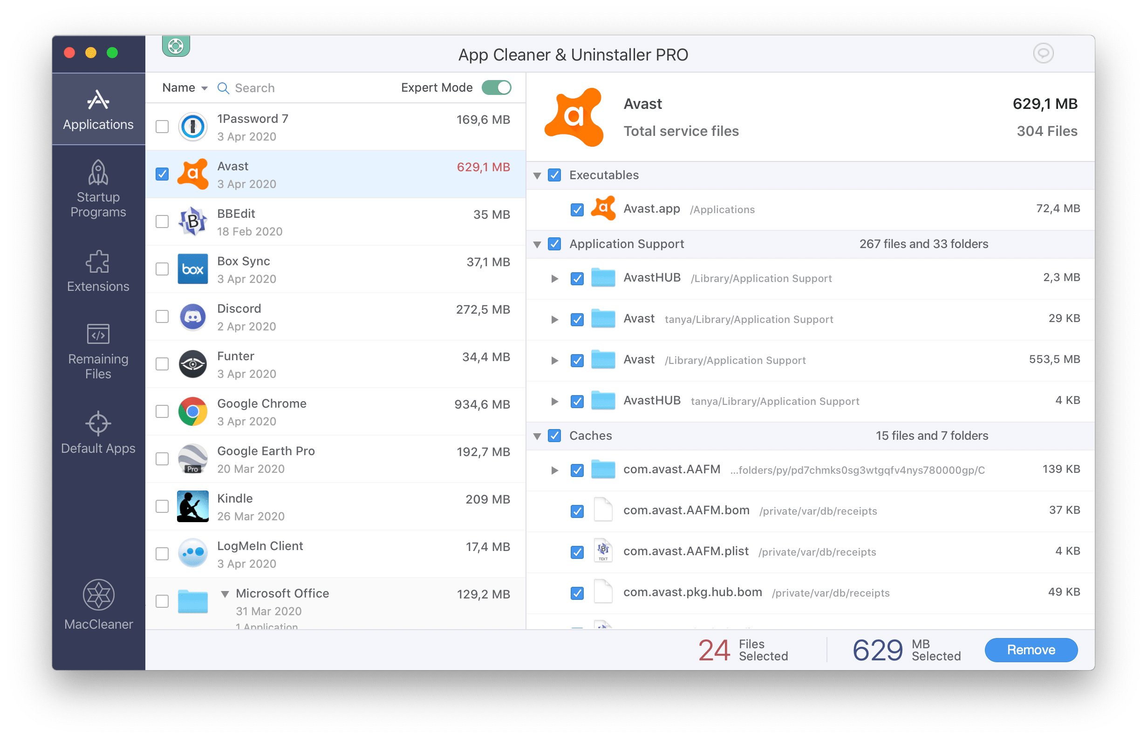Screen dimensions: 1147x739
Task: Select Default Apps sidebar icon
Action: click(97, 422)
